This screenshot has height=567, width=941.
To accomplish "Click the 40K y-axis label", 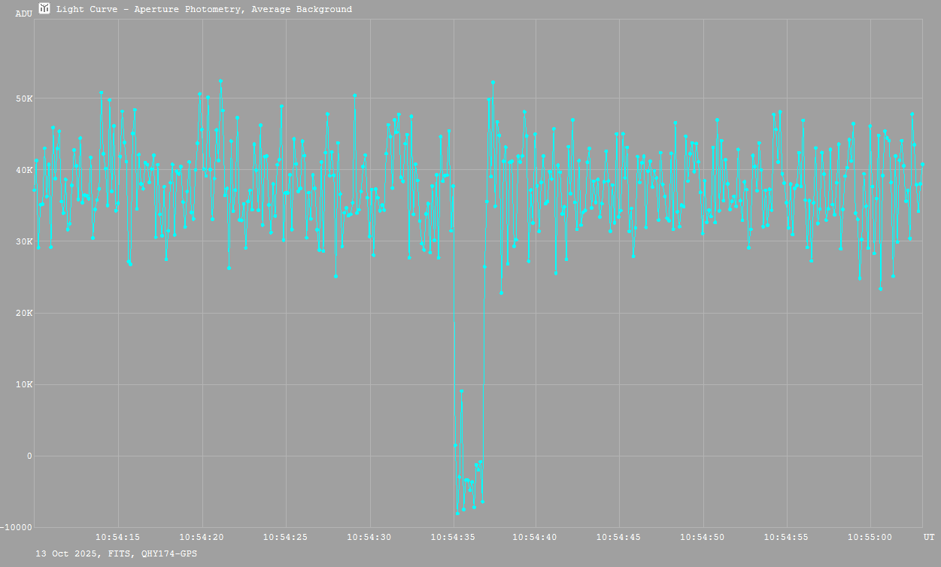I will (x=24, y=170).
